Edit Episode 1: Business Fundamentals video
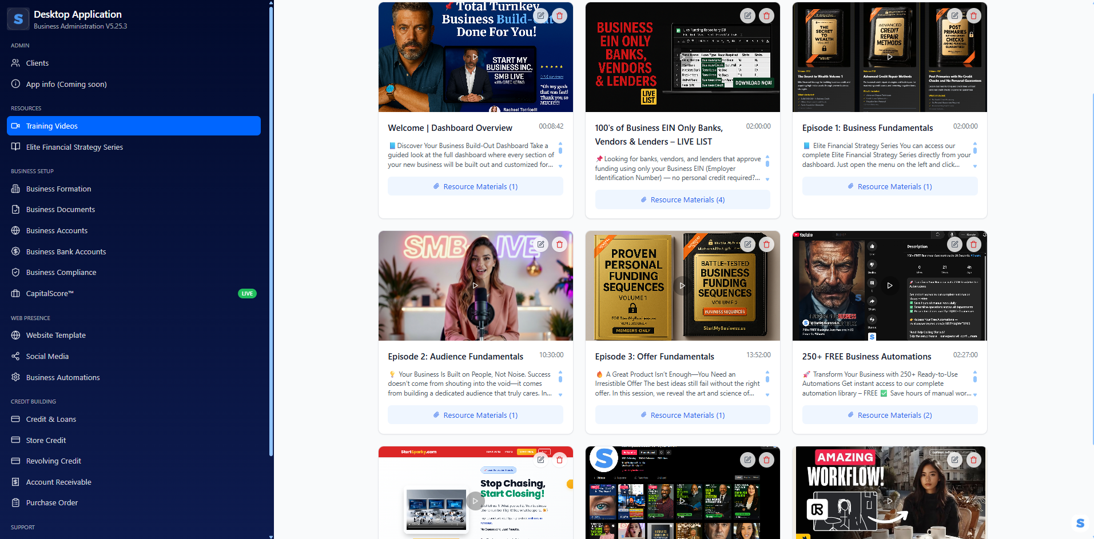The image size is (1094, 539). (954, 16)
